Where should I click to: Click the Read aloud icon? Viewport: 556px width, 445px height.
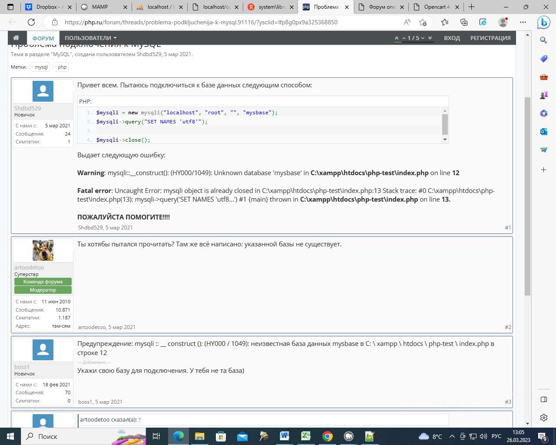point(407,22)
